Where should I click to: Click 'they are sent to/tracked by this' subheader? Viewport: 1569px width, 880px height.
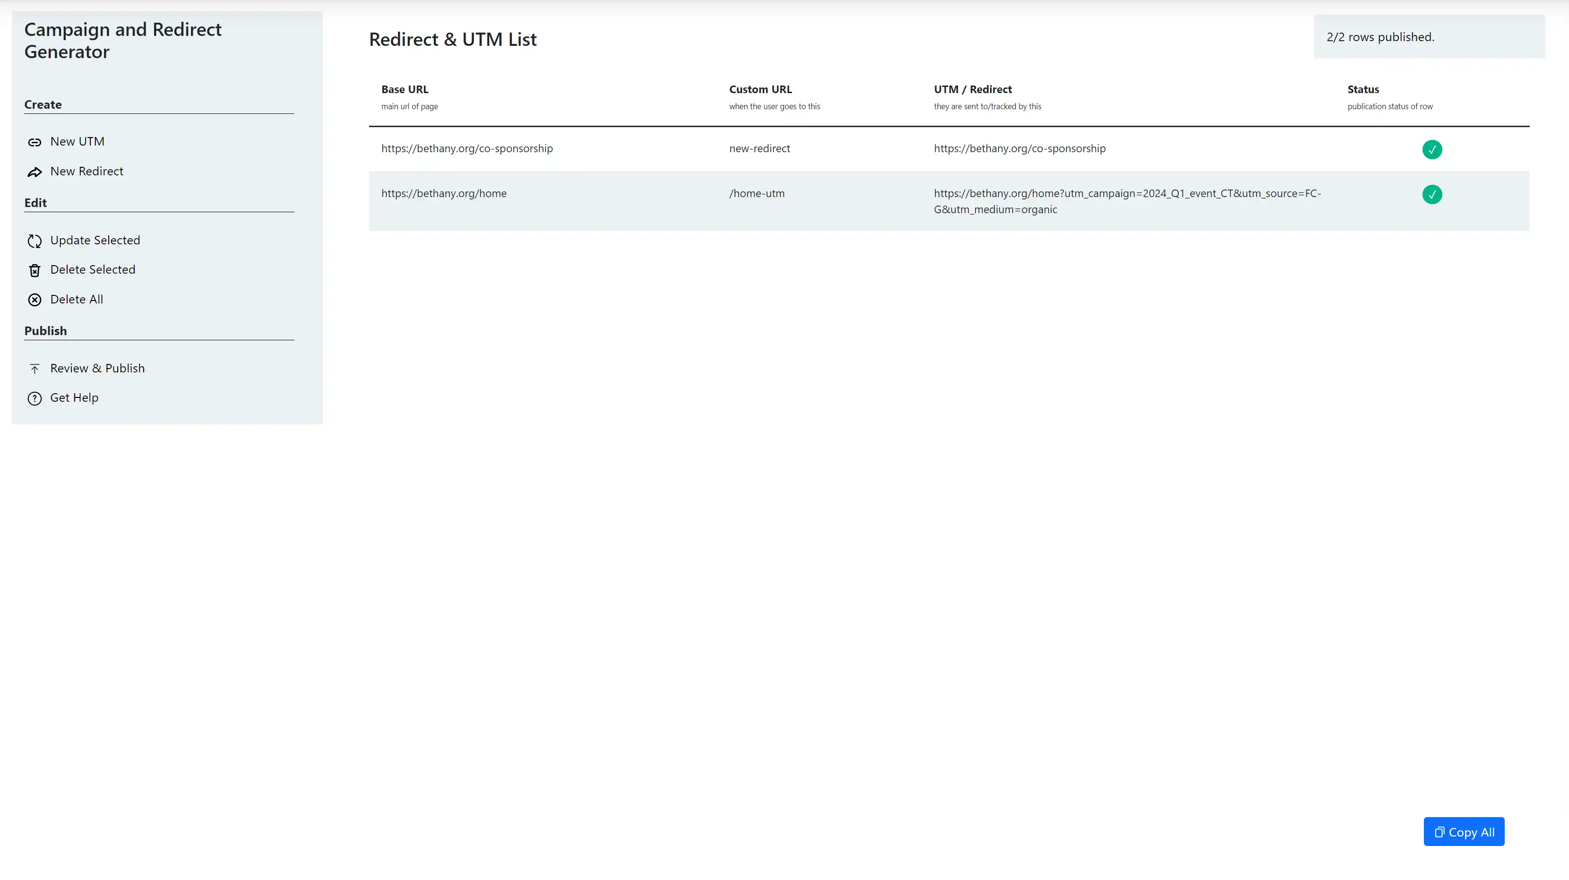987,107
